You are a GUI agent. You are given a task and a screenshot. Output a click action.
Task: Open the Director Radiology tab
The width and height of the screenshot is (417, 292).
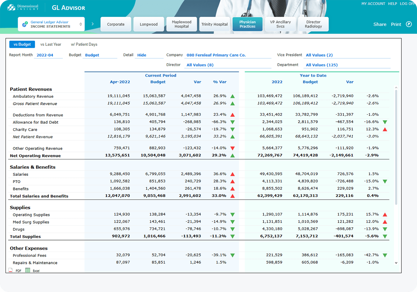coord(313,24)
